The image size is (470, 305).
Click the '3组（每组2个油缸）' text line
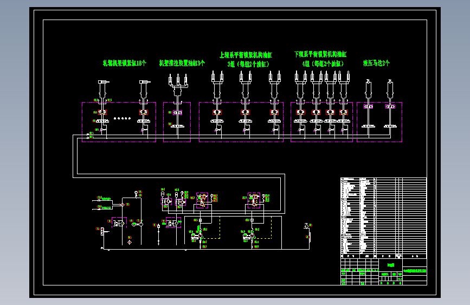click(248, 64)
